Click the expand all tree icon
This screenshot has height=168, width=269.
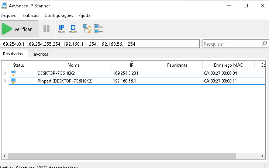coord(87,29)
